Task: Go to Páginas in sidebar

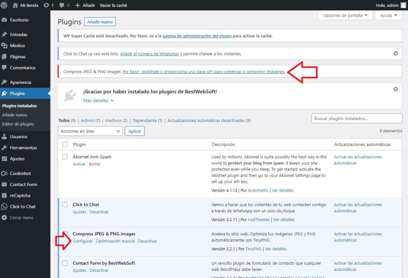Action: [x=18, y=57]
